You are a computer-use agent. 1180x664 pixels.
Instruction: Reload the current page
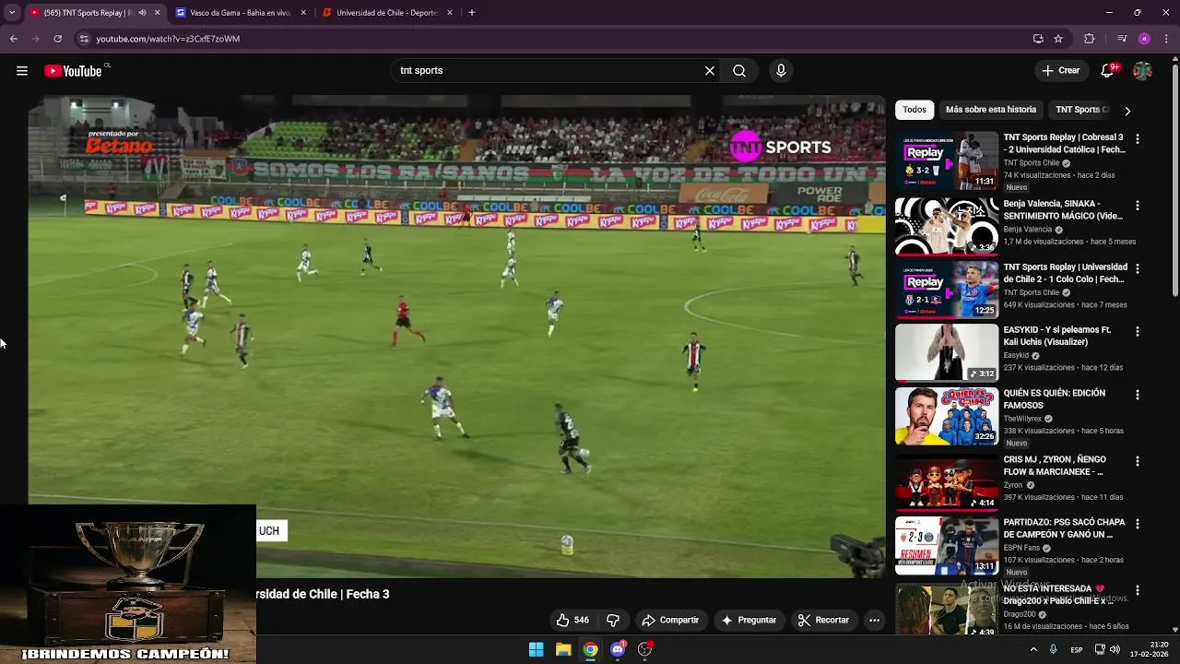click(x=57, y=39)
